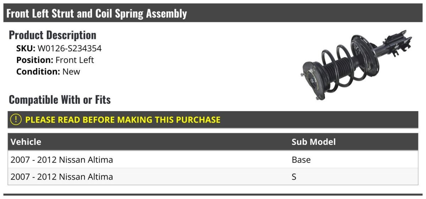Click the bold "Position:" label
The height and width of the screenshot is (199, 426).
pyautogui.click(x=35, y=60)
